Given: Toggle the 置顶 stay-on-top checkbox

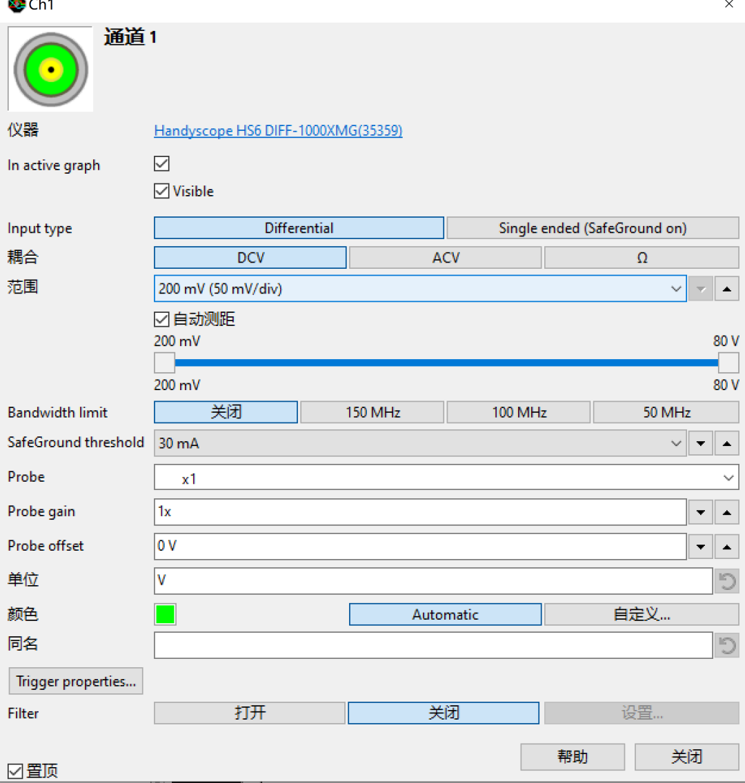Looking at the screenshot, I should (x=15, y=771).
